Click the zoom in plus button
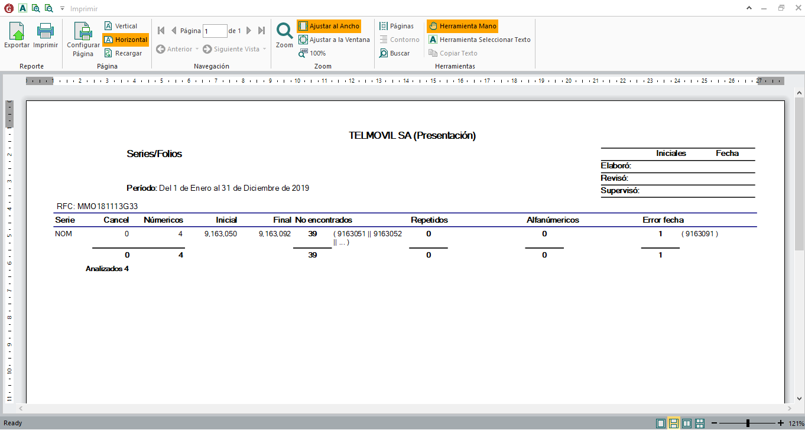This screenshot has width=805, height=430. pos(781,423)
